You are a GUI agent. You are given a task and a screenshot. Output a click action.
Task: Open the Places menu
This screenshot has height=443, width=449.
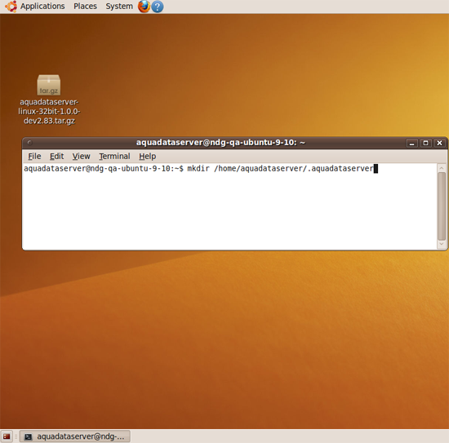click(x=85, y=6)
